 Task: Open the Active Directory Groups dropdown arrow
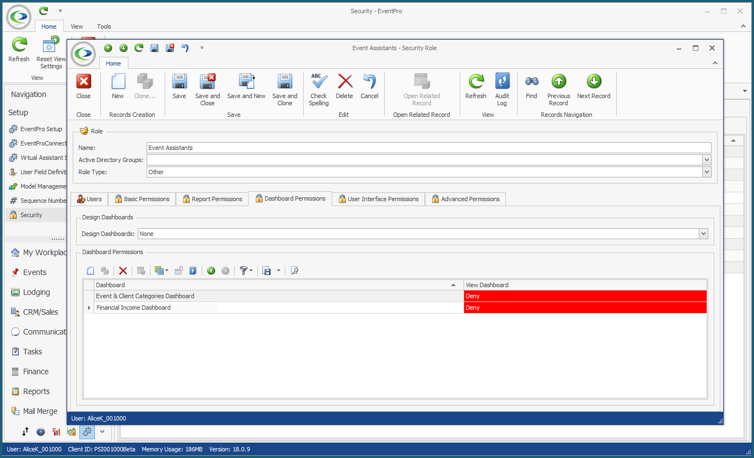(707, 160)
